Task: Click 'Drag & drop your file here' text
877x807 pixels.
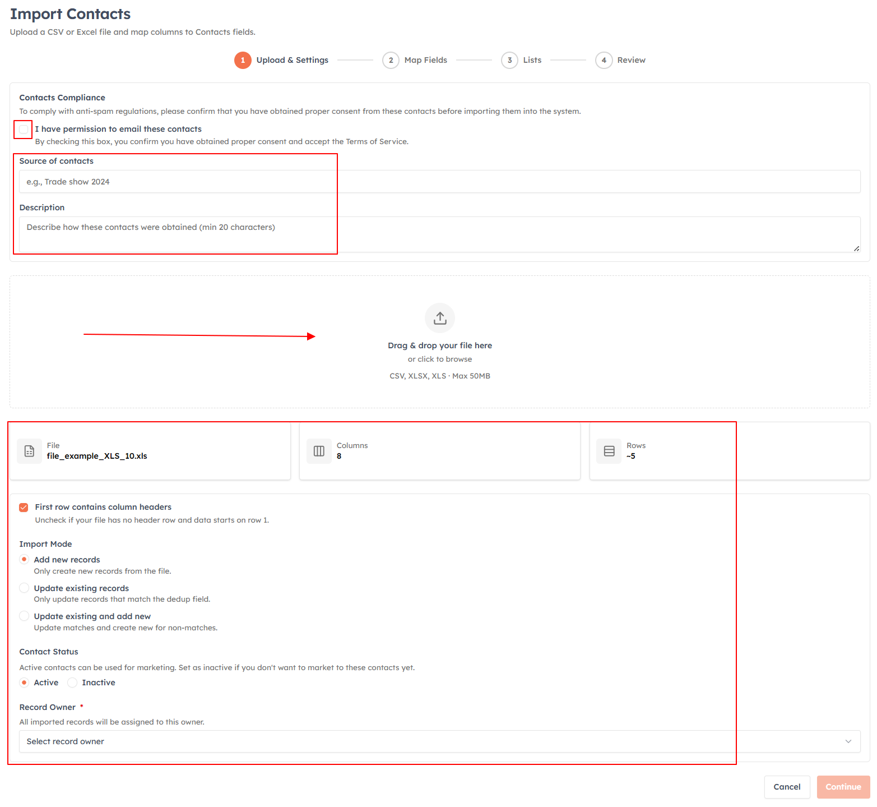Action: [440, 345]
